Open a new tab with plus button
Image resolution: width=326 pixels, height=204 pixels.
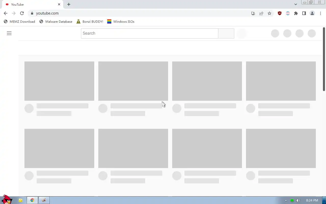69,4
